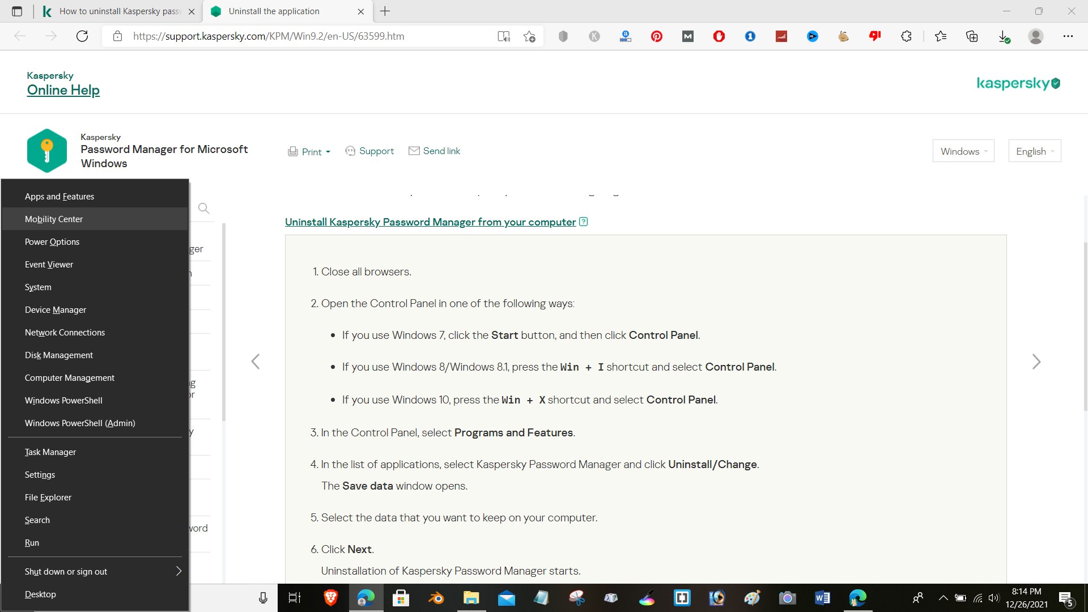Select Network Connections menu item
Image resolution: width=1088 pixels, height=612 pixels.
(95, 332)
